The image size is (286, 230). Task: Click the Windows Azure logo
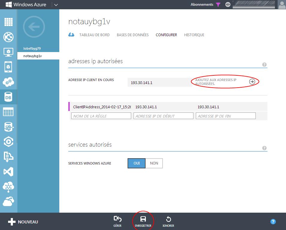[26, 4]
